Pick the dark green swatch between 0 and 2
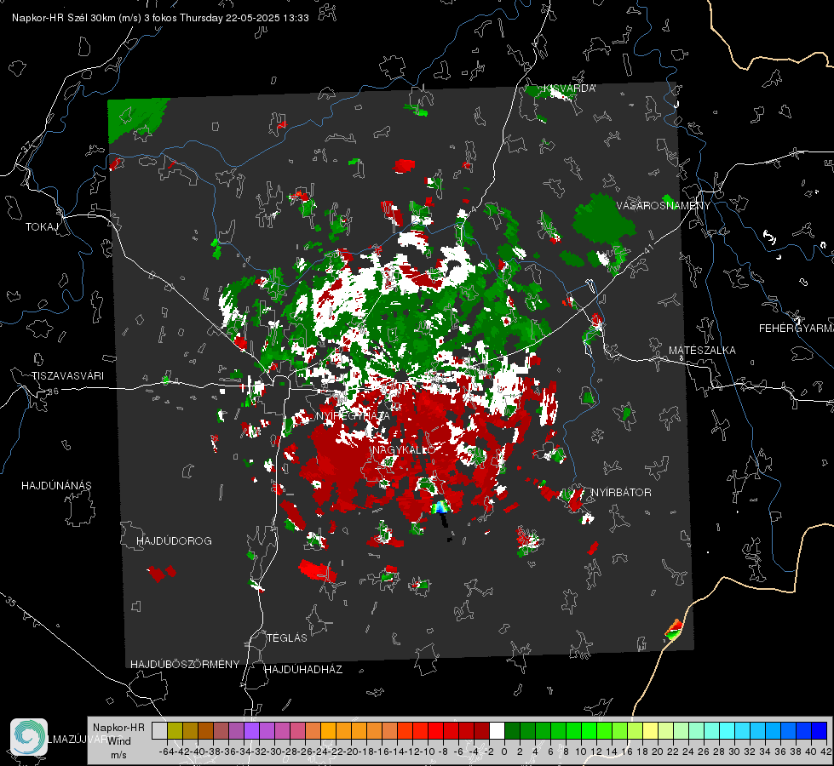Image resolution: width=834 pixels, height=766 pixels. [x=512, y=730]
